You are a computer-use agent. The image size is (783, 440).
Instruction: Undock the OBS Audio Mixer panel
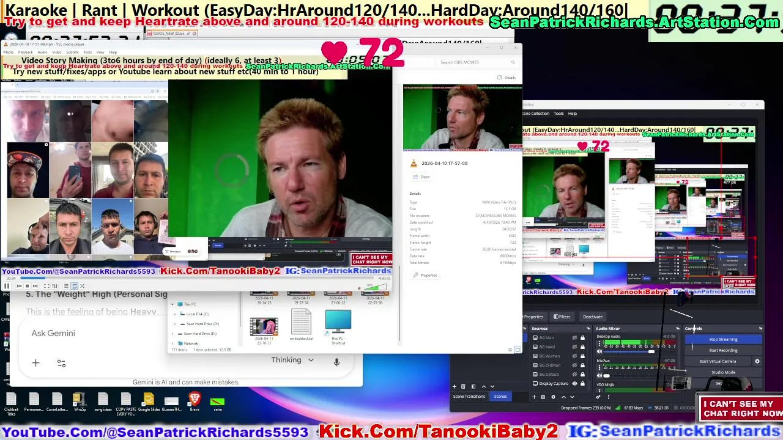tap(678, 329)
